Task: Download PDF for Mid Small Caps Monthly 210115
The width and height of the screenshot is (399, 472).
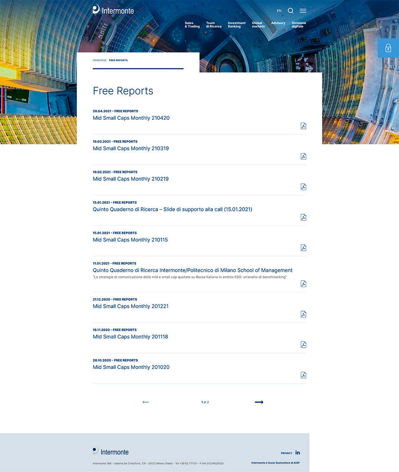Action: pos(303,248)
